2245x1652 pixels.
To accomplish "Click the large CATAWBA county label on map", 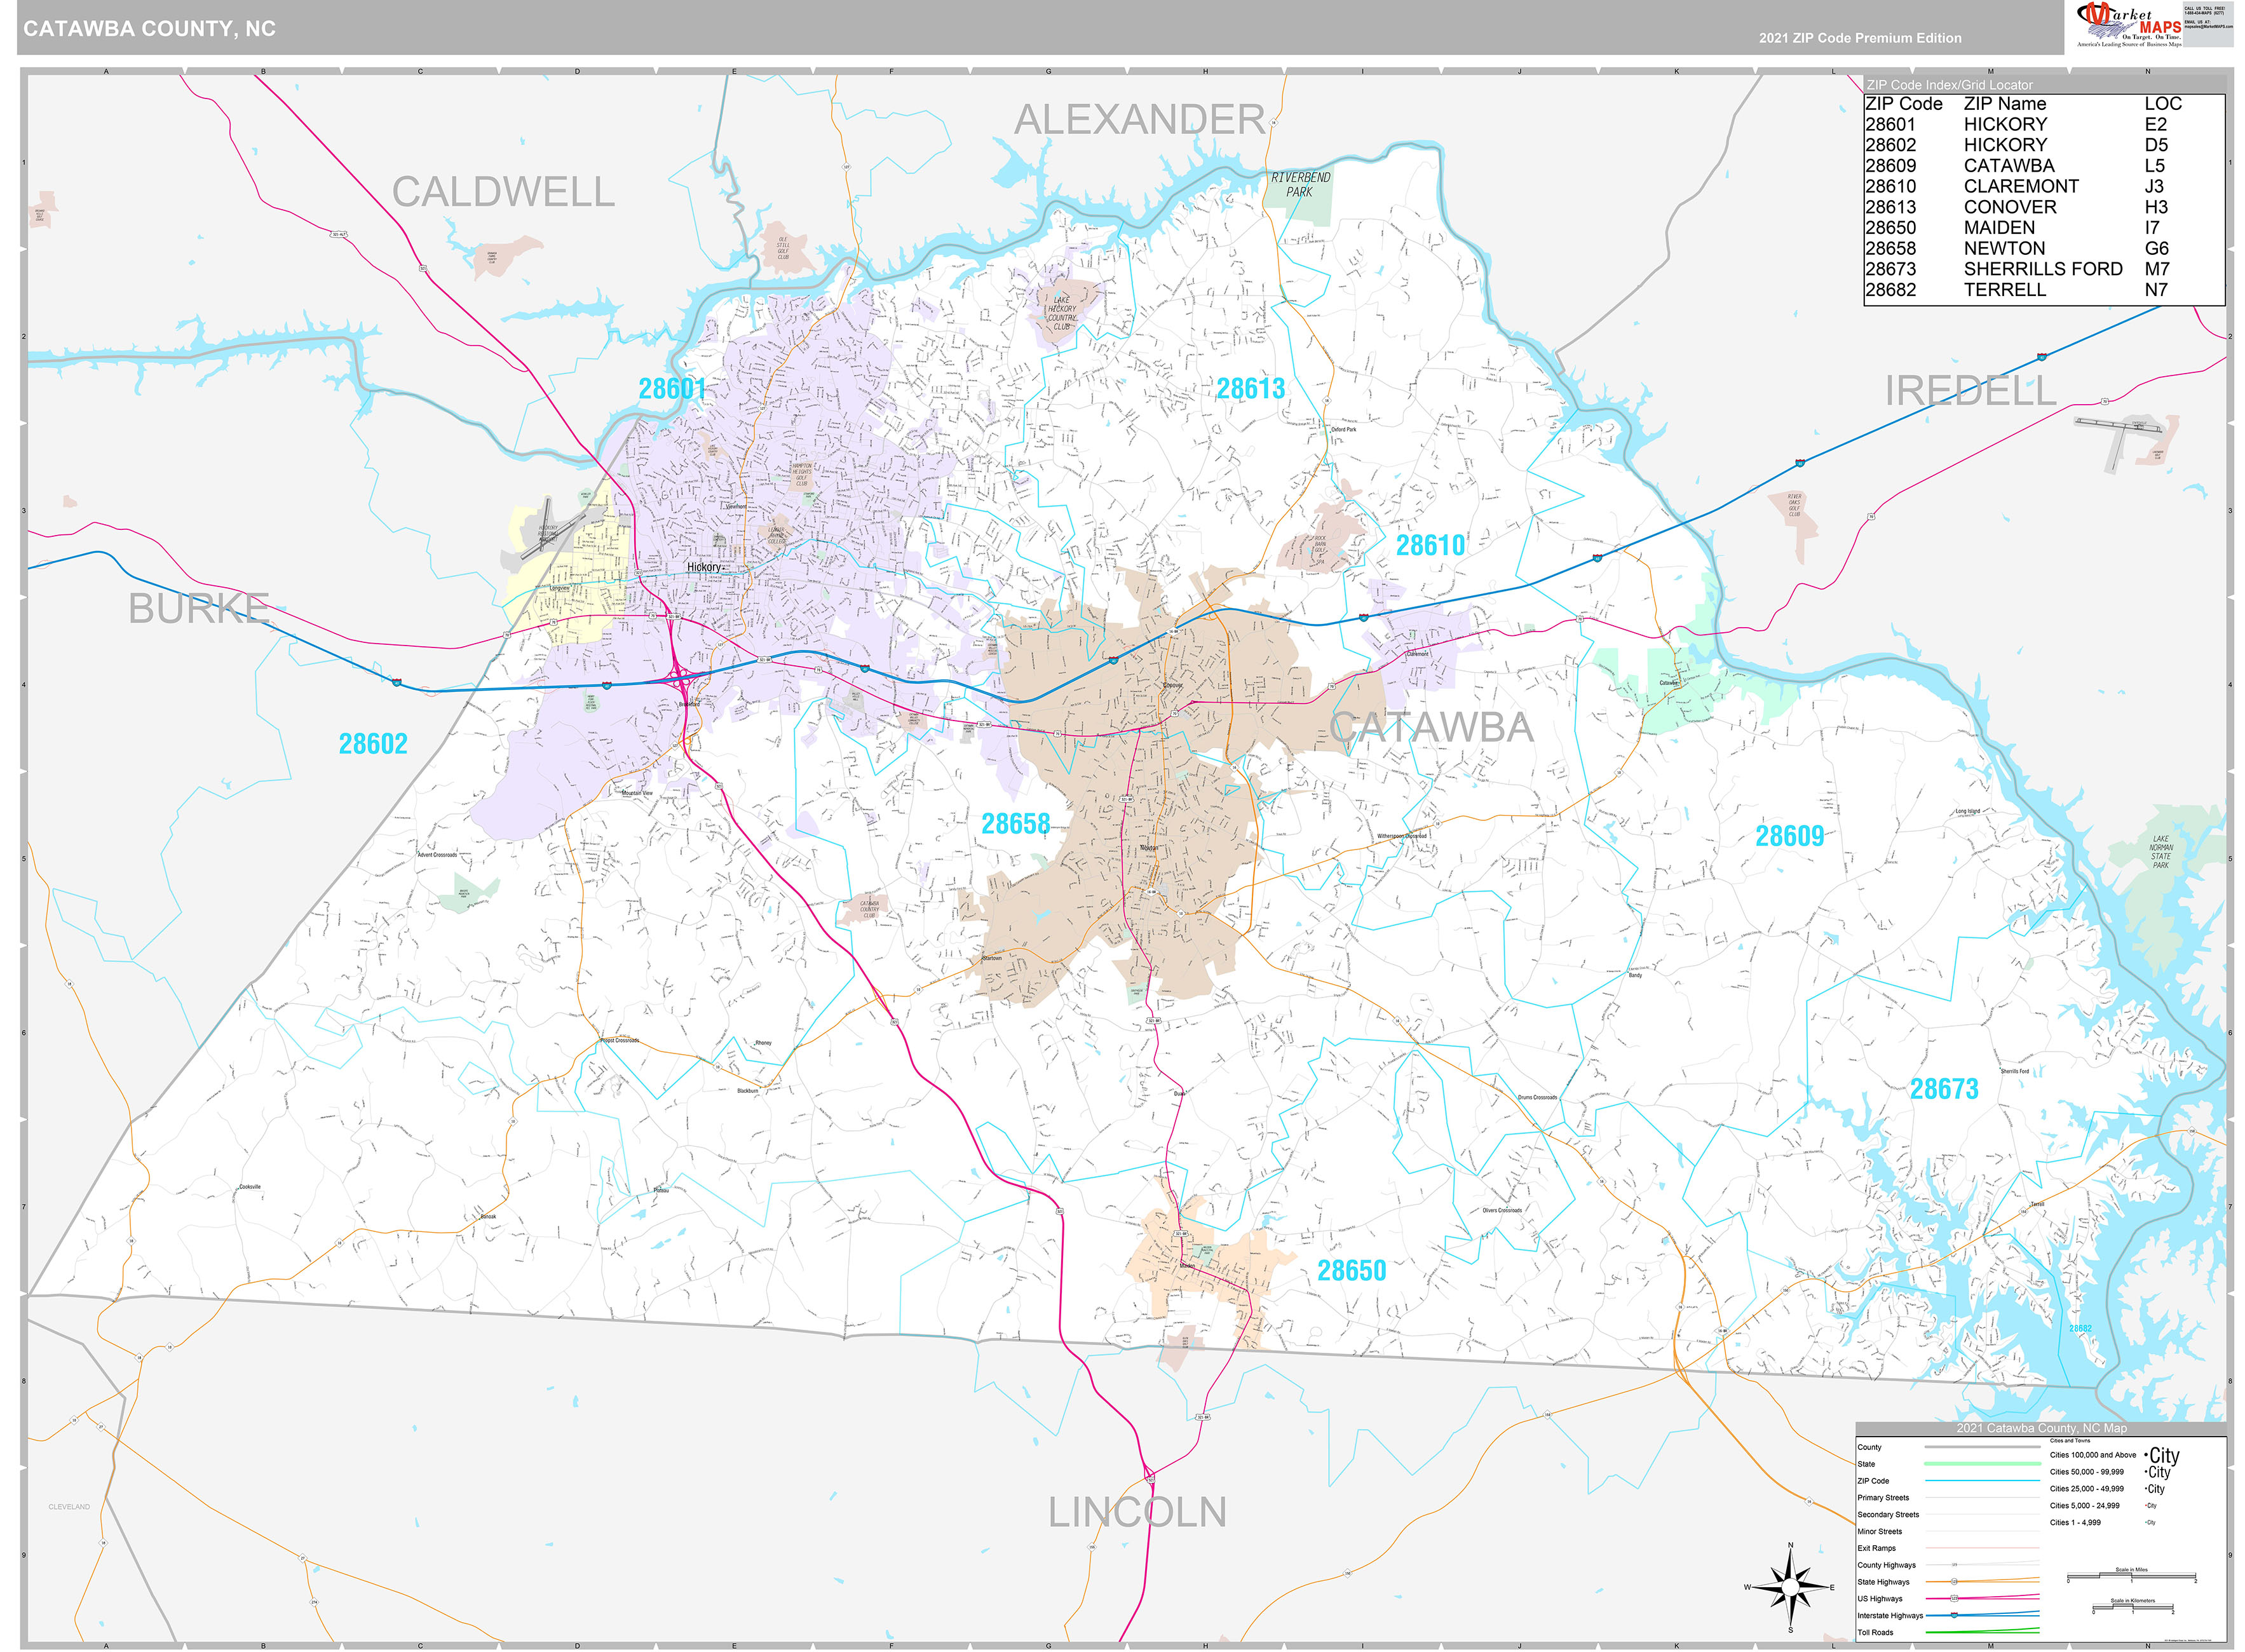I will 1431,727.
